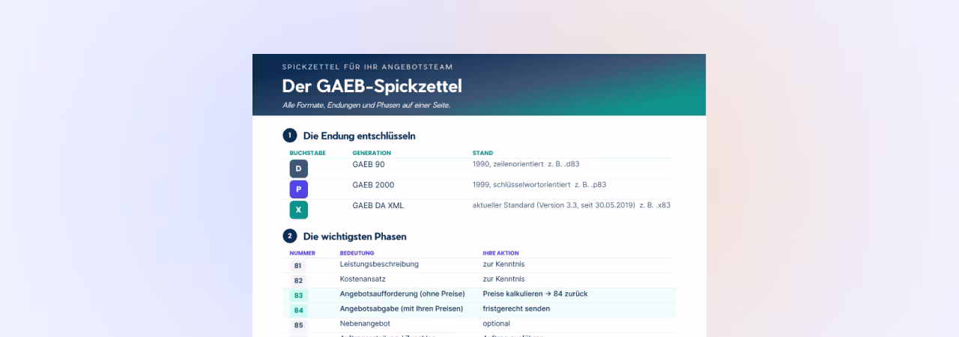Click "zur Kenntnis" in the Kostenansatz row
The height and width of the screenshot is (337, 959).
click(x=503, y=279)
